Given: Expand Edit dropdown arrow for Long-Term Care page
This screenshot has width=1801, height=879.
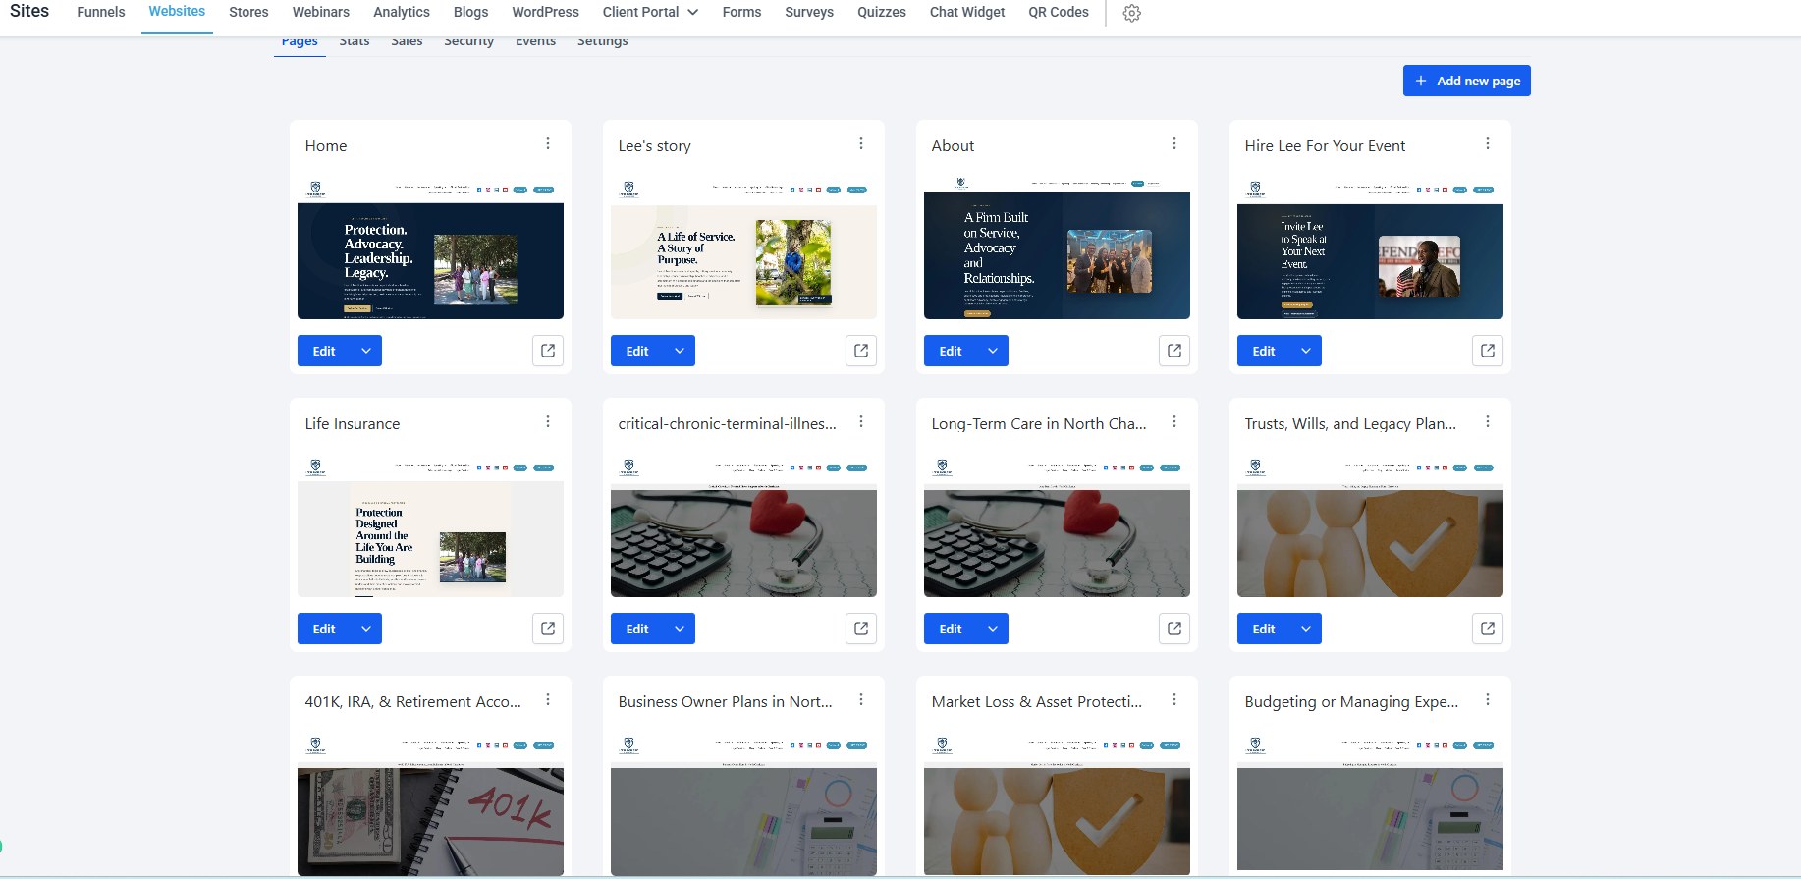Looking at the screenshot, I should pyautogui.click(x=993, y=629).
